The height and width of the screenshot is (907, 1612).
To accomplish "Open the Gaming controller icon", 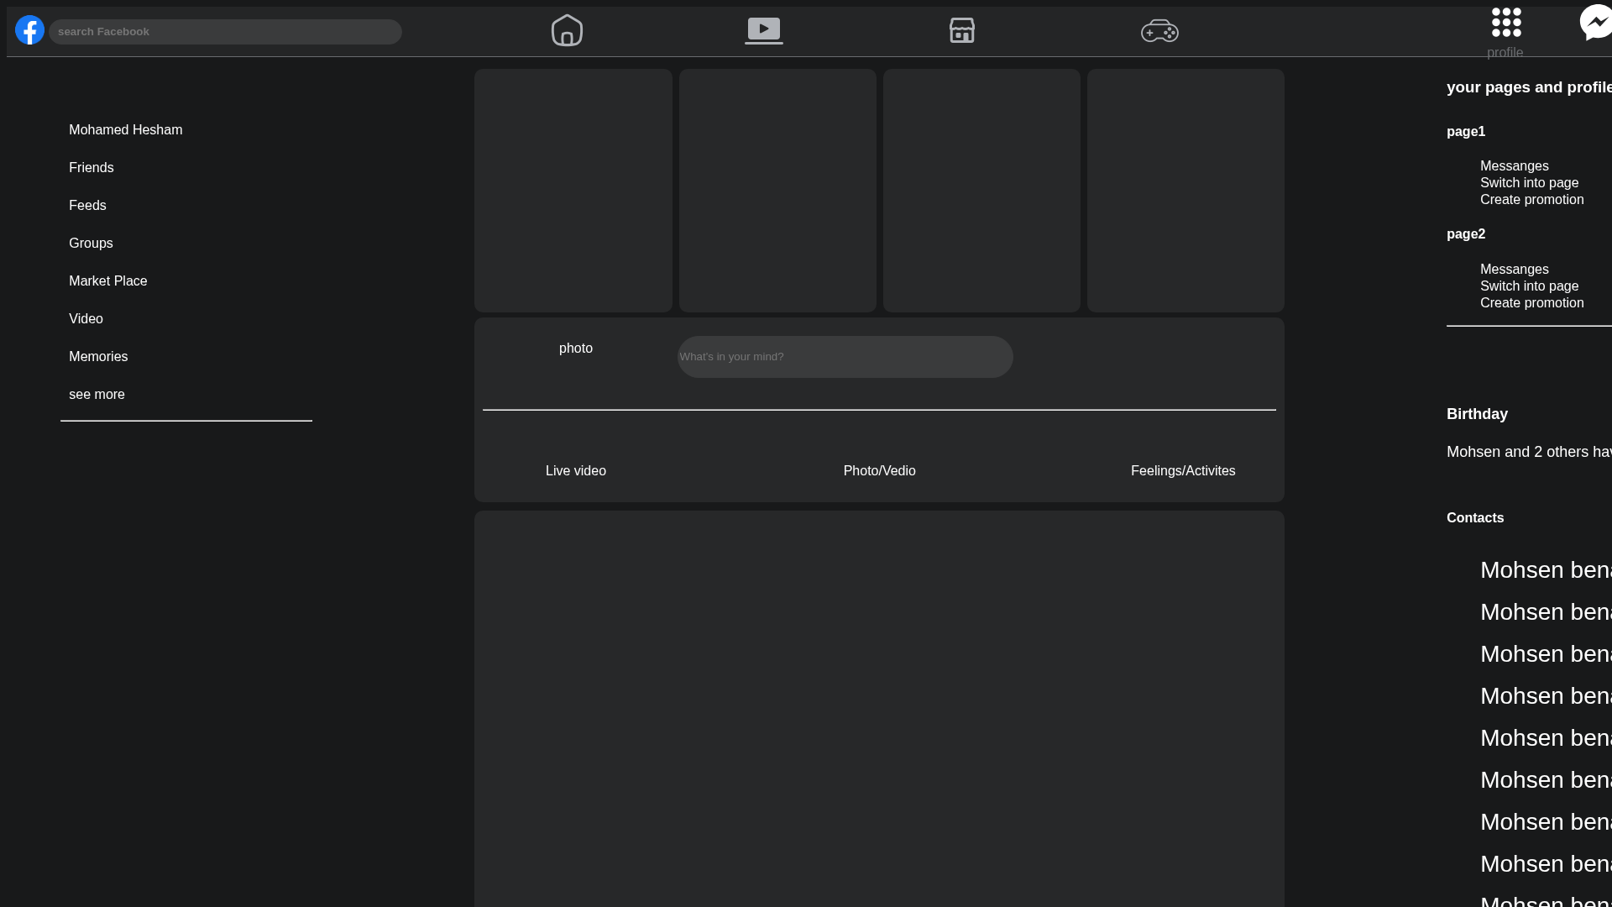I will coord(1159,31).
